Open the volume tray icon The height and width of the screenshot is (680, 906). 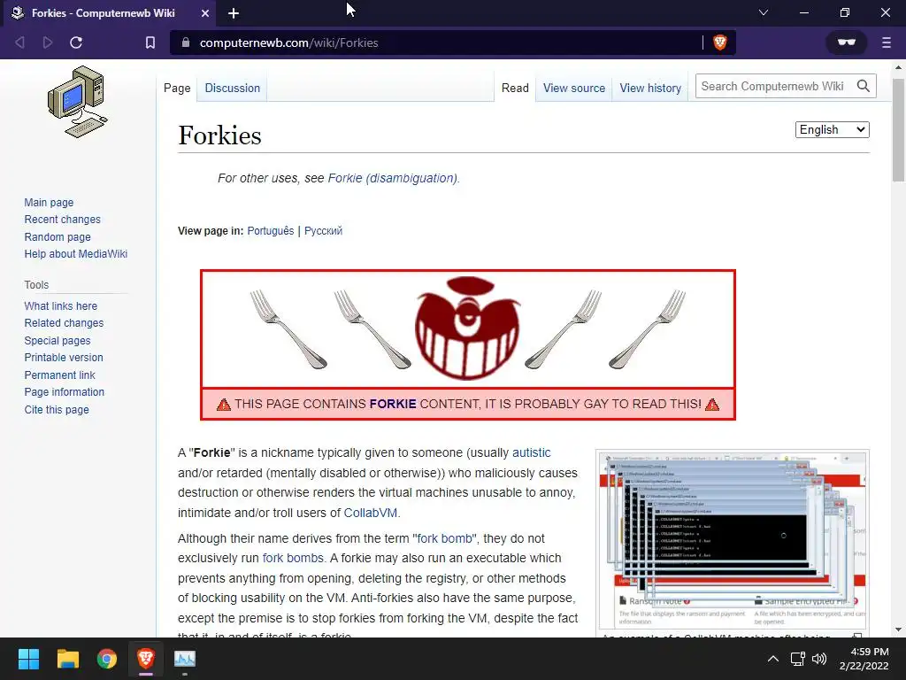tap(819, 659)
